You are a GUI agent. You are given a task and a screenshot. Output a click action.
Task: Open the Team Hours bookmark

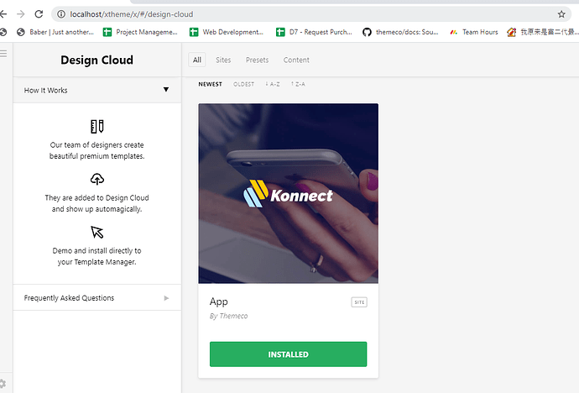[473, 32]
